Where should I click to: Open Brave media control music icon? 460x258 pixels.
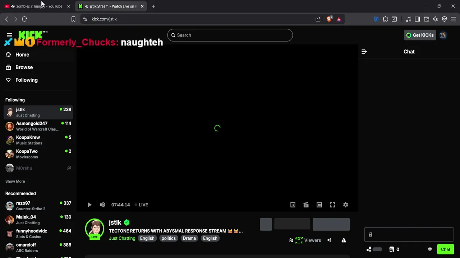click(409, 19)
